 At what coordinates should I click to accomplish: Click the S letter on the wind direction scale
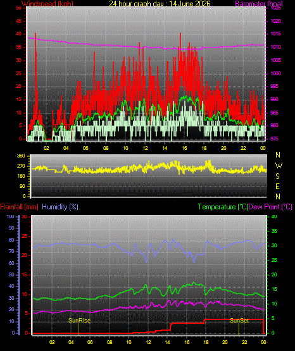[277, 176]
